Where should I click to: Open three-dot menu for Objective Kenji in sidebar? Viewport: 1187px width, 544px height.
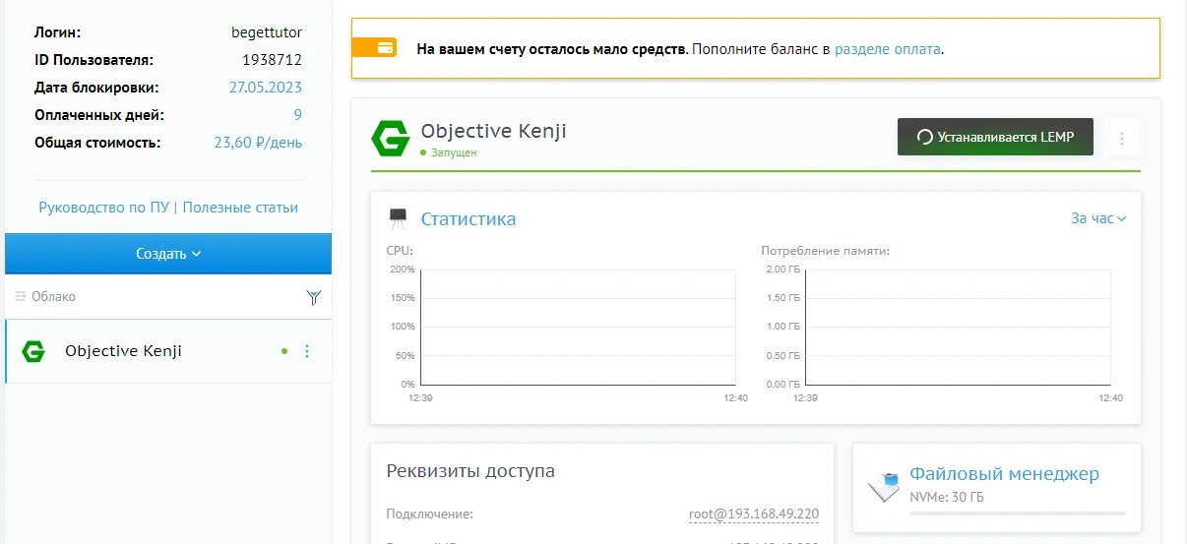pyautogui.click(x=307, y=351)
